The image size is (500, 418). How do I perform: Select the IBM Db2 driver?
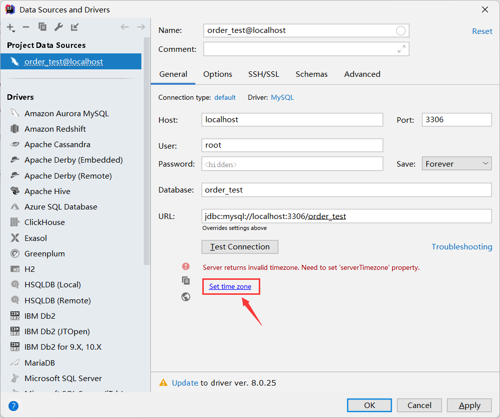pyautogui.click(x=39, y=316)
